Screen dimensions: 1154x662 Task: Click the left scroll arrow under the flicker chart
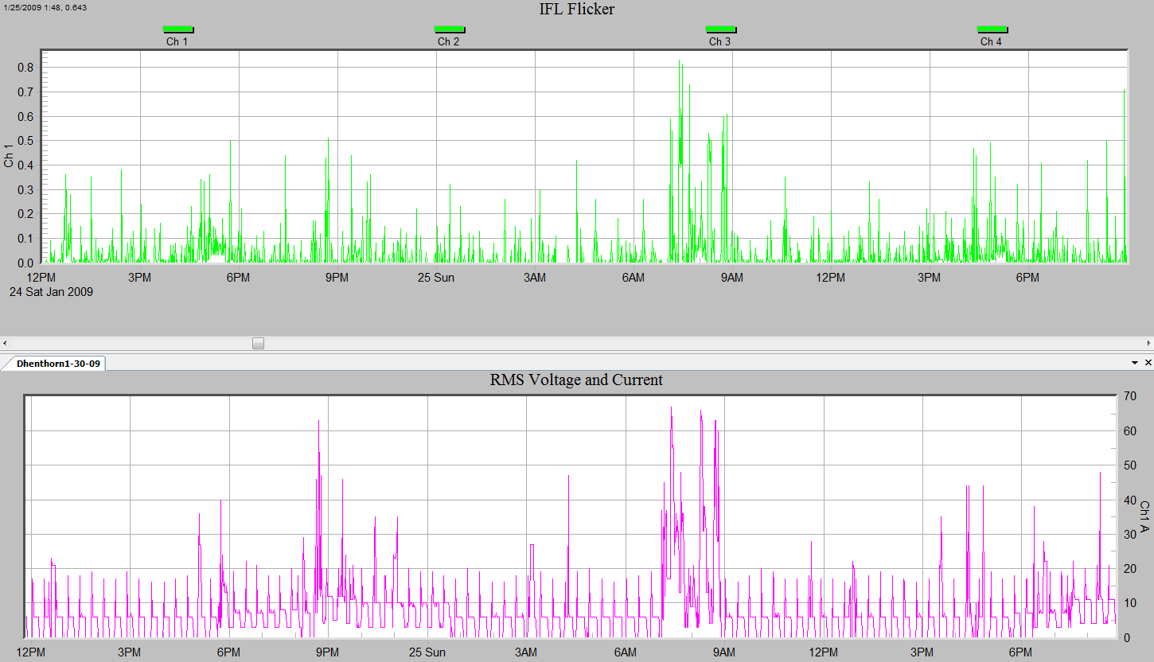point(5,343)
